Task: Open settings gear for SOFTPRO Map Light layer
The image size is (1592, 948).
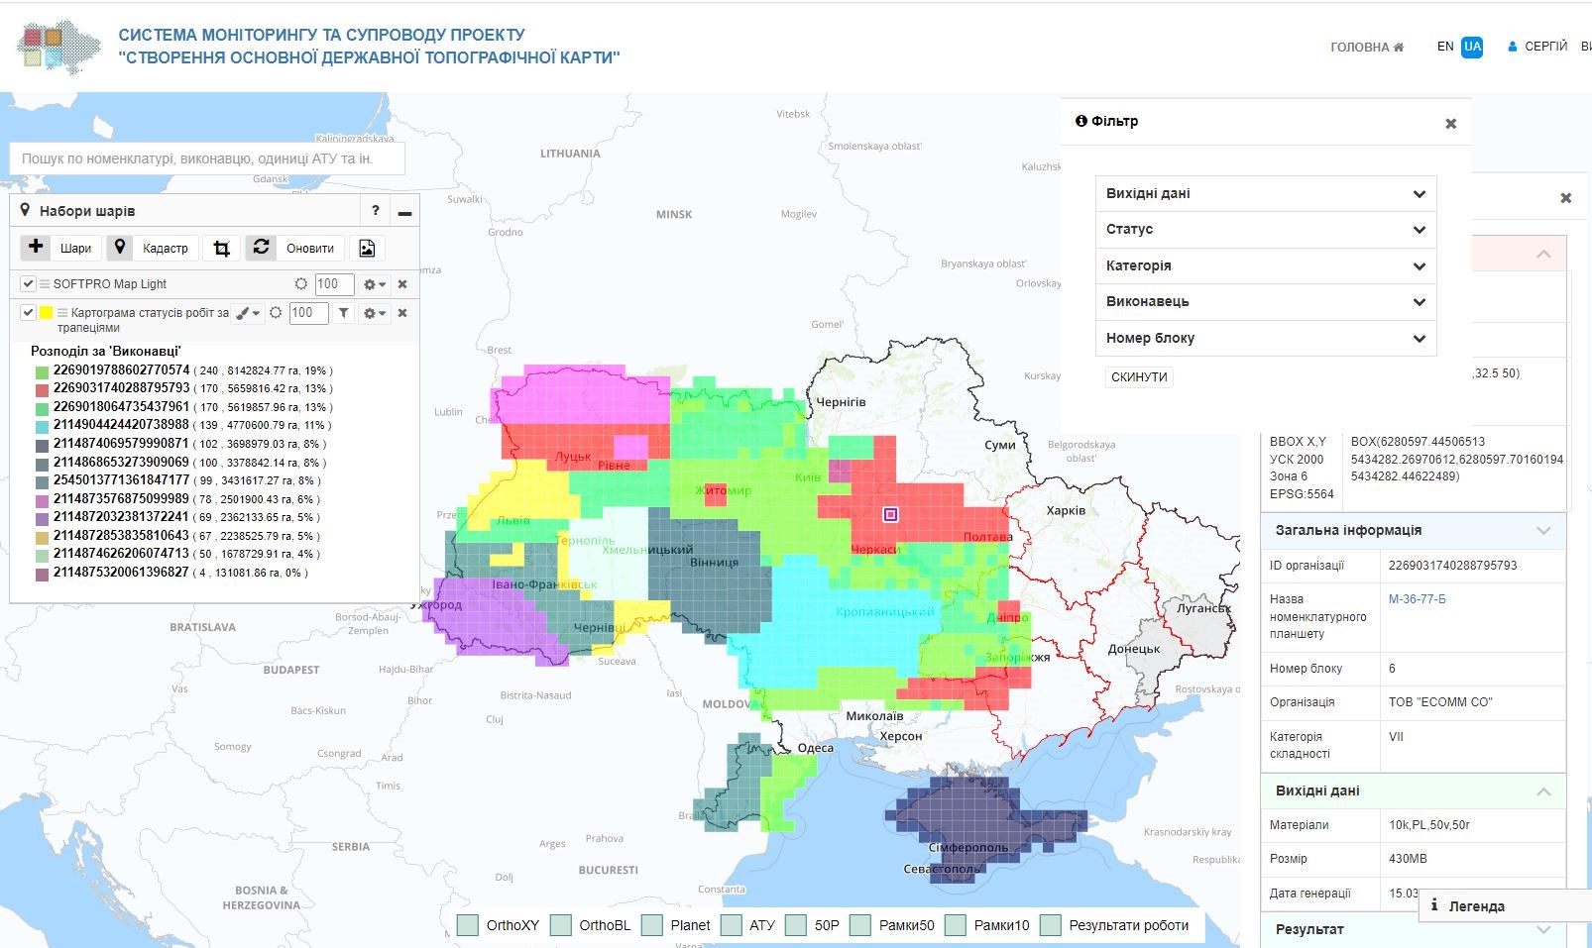Action: tap(374, 284)
